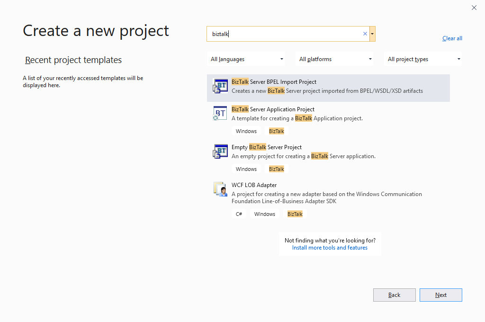Click the BizTalk Server Application Project icon
The image size is (485, 322).
[220, 114]
